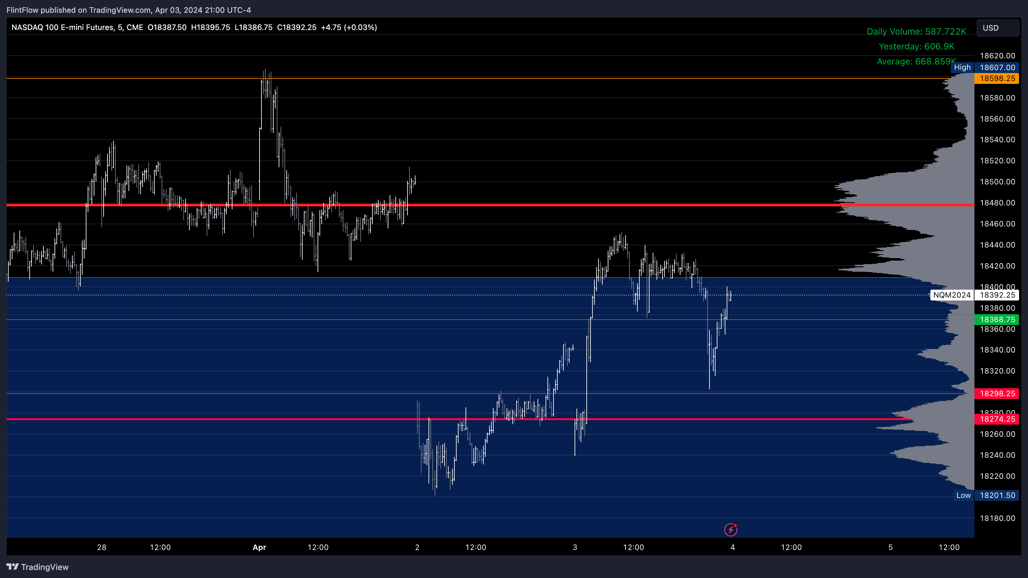The image size is (1028, 578).
Task: Click the purple lightning bolt event icon
Action: pyautogui.click(x=731, y=530)
